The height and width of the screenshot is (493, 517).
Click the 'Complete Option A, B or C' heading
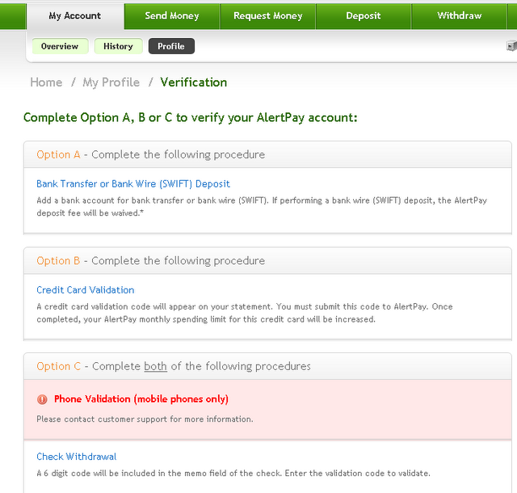click(x=191, y=118)
